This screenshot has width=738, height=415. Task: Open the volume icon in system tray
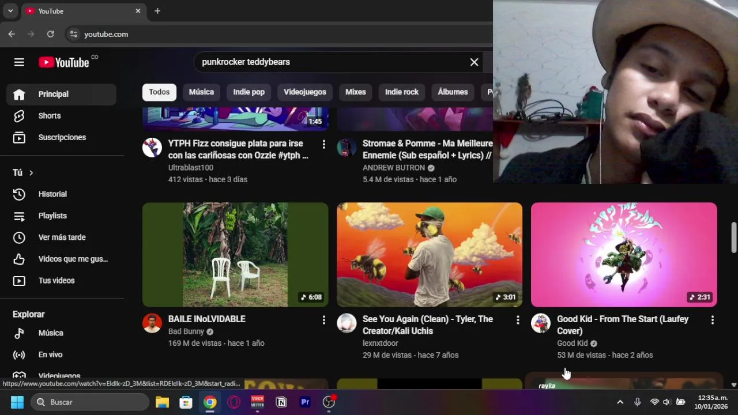[667, 402]
